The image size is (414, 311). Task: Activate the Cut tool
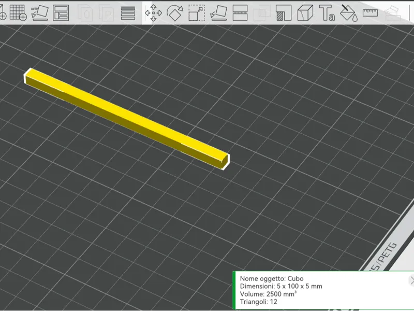tap(240, 12)
